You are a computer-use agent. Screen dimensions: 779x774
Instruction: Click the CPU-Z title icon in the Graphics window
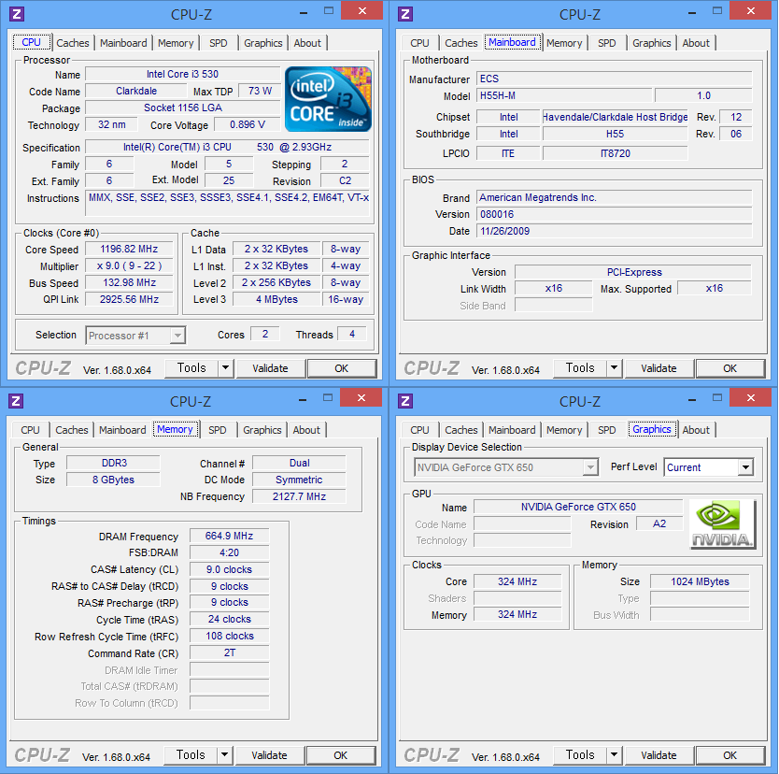(x=405, y=401)
